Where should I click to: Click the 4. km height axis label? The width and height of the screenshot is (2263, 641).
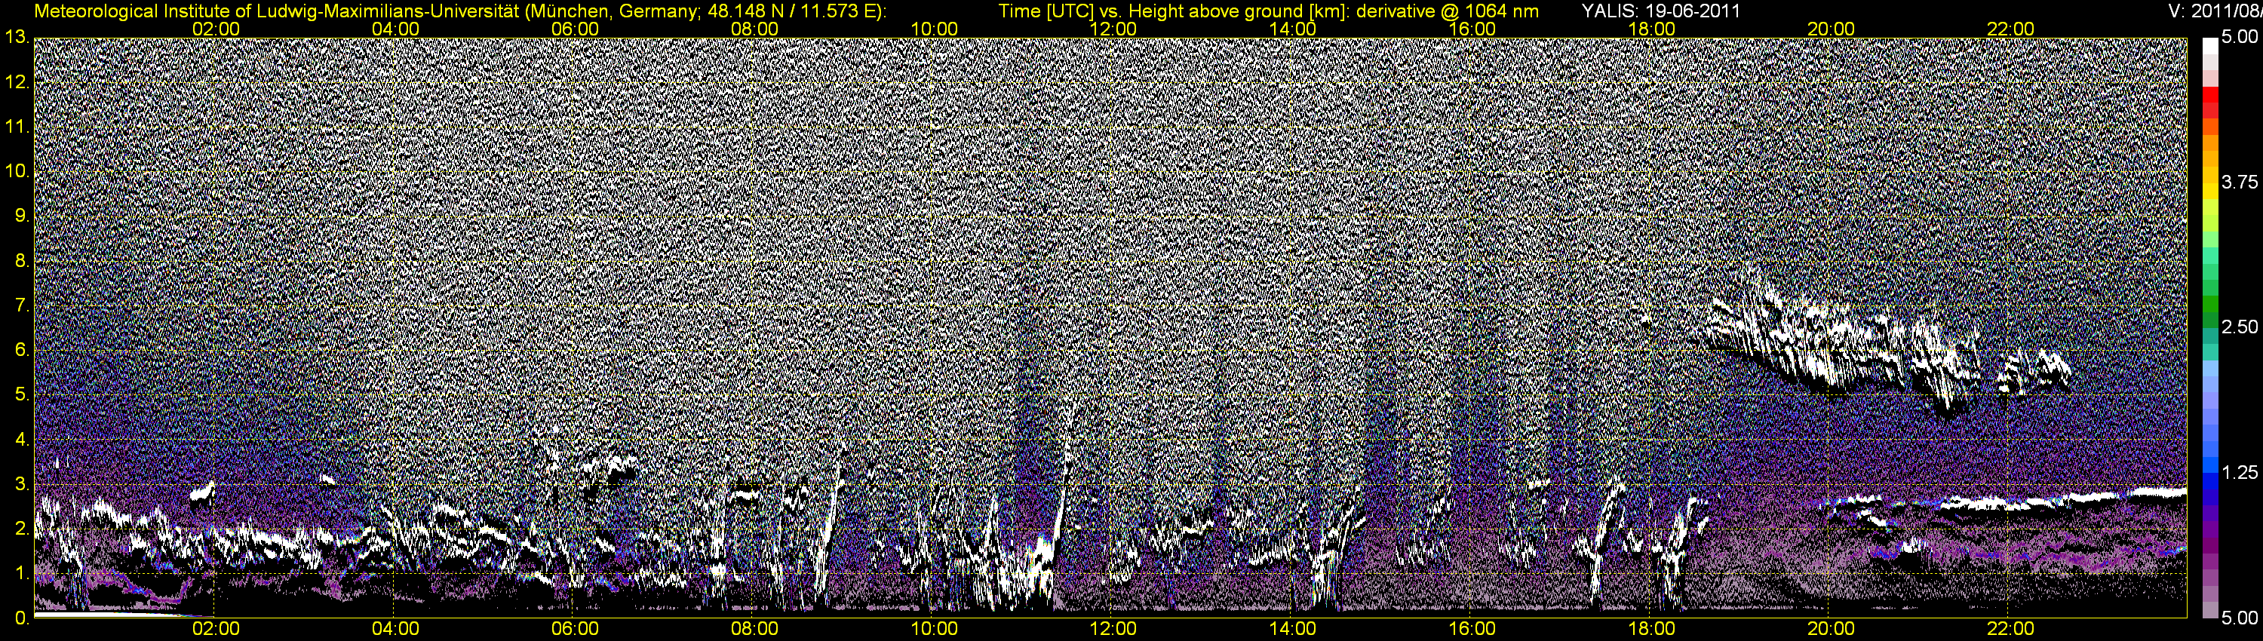[x=22, y=439]
